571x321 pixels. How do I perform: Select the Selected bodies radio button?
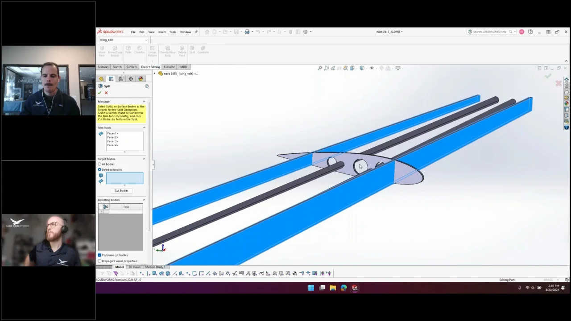click(99, 169)
